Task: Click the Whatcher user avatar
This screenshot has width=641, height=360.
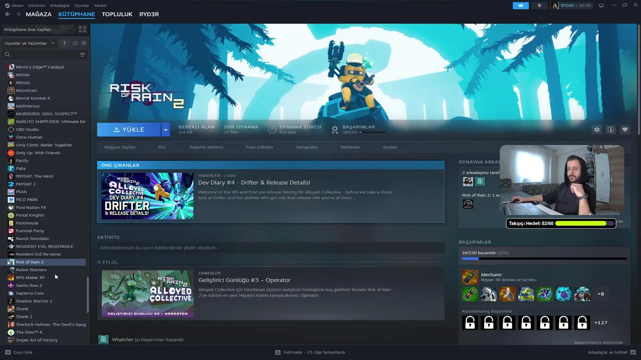Action: (x=103, y=339)
